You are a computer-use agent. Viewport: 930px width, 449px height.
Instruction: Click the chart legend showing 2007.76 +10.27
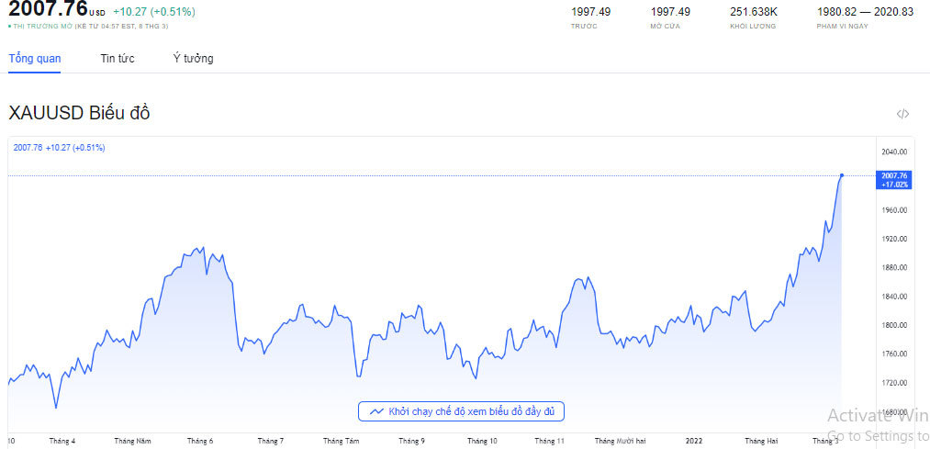coord(59,148)
